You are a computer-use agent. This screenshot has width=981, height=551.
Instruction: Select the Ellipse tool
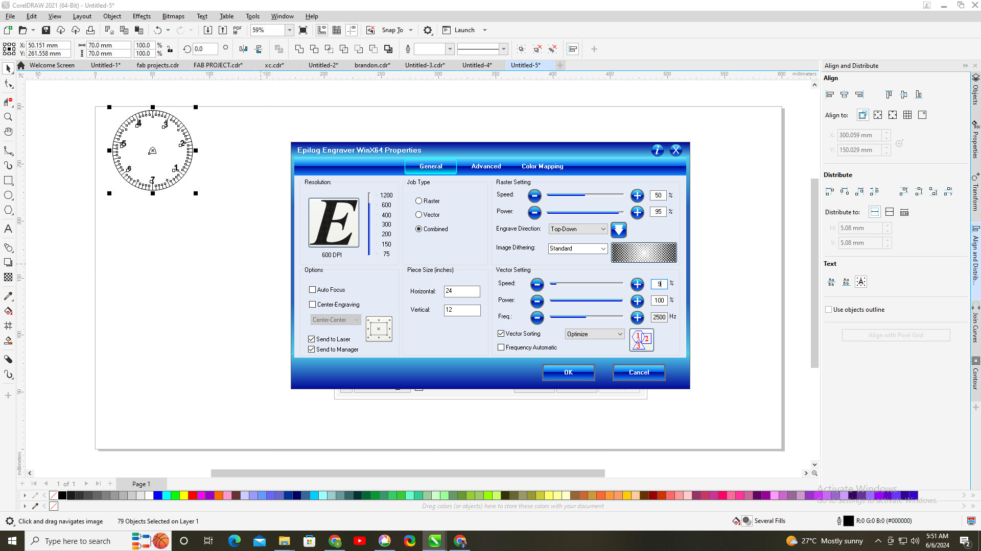pos(8,195)
